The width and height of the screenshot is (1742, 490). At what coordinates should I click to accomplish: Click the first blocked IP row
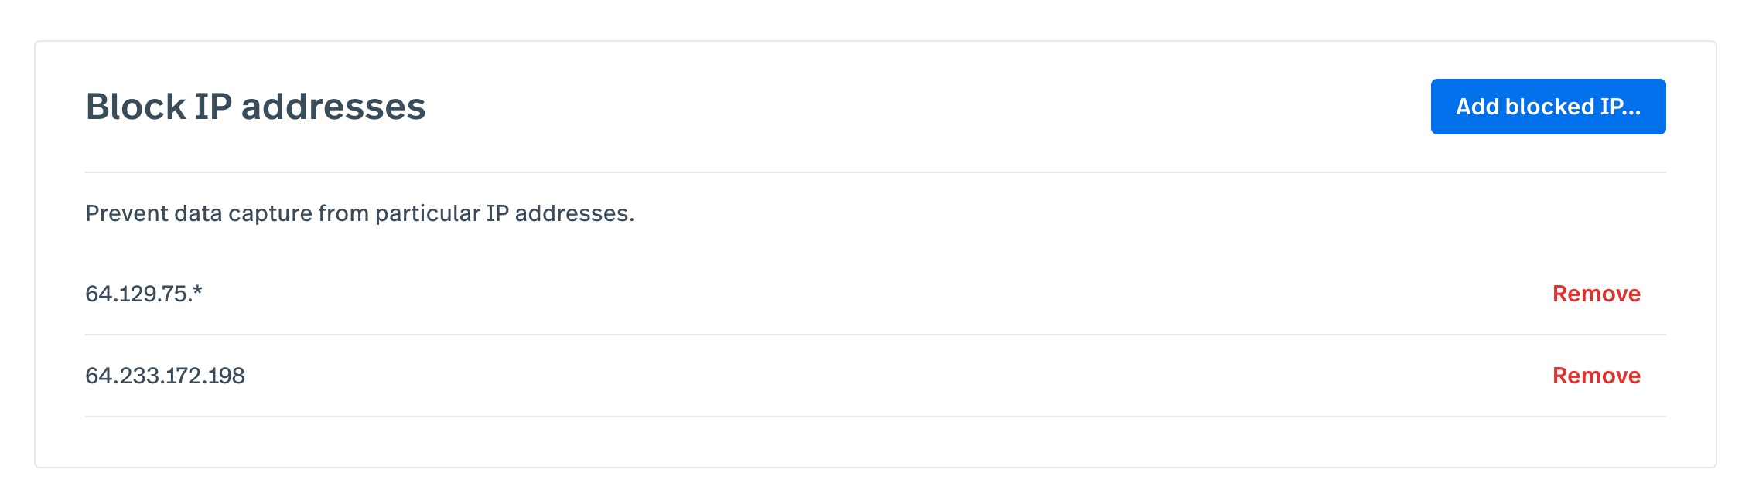(x=876, y=294)
